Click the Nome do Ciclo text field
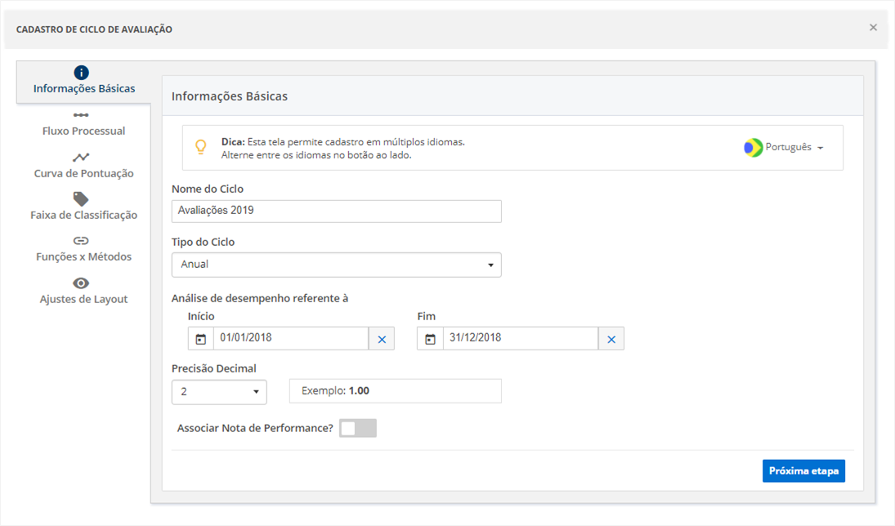Screen dimensions: 895x526 point(336,211)
